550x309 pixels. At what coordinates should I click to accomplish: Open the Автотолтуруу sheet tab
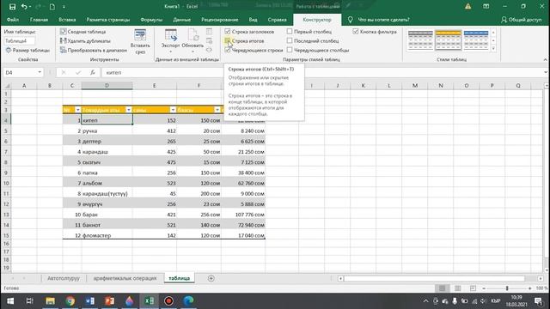[64, 278]
